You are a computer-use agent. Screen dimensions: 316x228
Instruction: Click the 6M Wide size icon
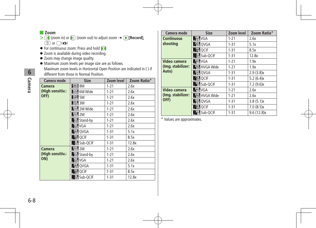[75, 92]
